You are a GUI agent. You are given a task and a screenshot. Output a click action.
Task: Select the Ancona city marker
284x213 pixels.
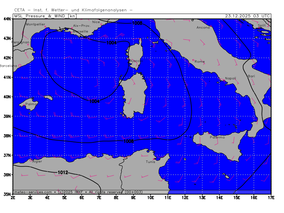click(211, 26)
